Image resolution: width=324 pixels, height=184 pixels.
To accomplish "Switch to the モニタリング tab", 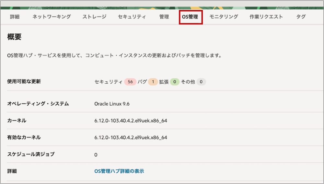I will point(224,17).
